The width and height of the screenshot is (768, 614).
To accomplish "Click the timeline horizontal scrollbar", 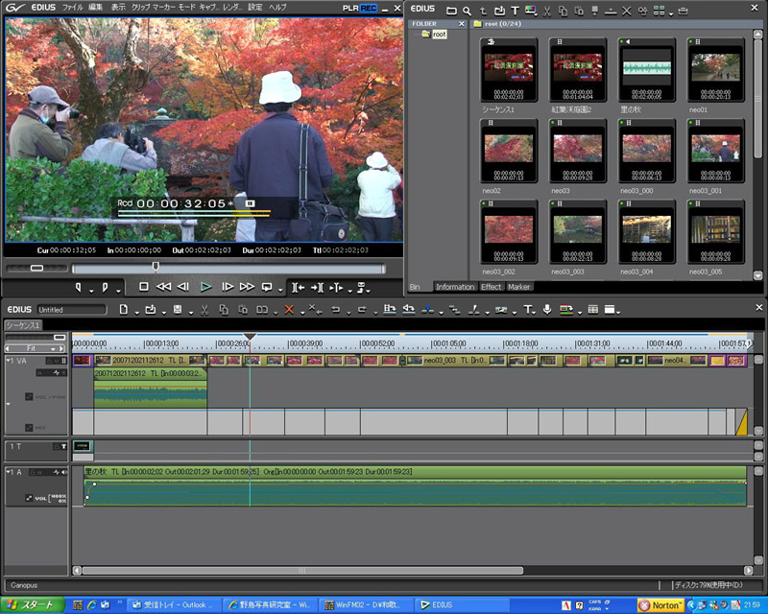I will pyautogui.click(x=302, y=571).
